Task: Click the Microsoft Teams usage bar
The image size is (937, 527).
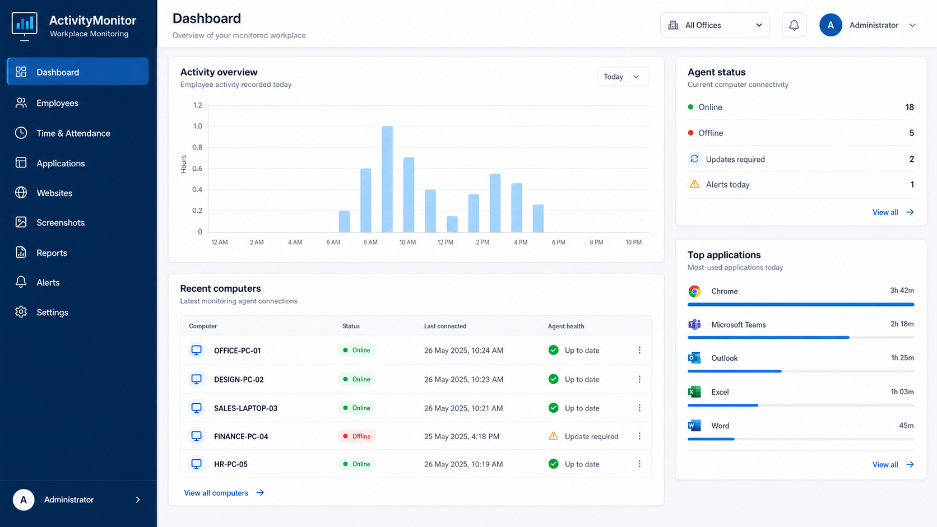Action: click(801, 338)
